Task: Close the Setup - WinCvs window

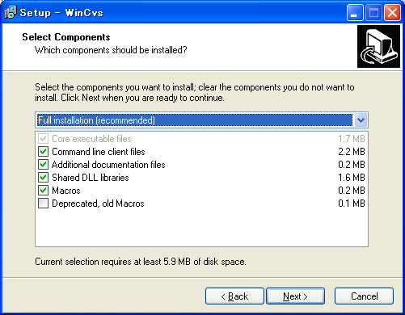Action: click(392, 13)
